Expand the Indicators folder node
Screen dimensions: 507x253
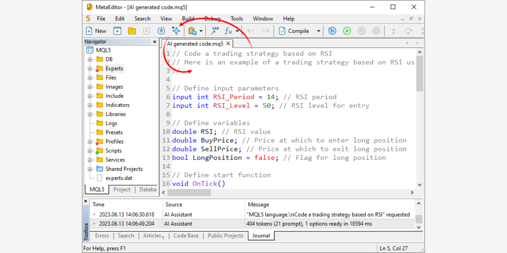(x=90, y=105)
